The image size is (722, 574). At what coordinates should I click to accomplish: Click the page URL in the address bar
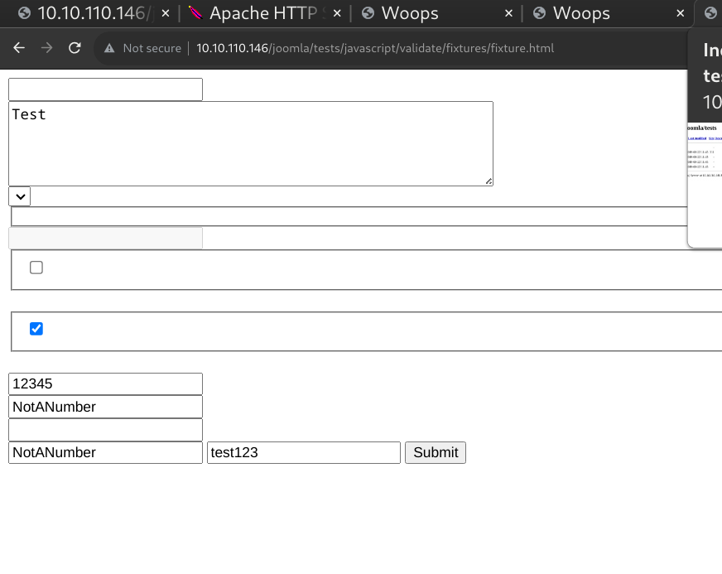point(375,48)
